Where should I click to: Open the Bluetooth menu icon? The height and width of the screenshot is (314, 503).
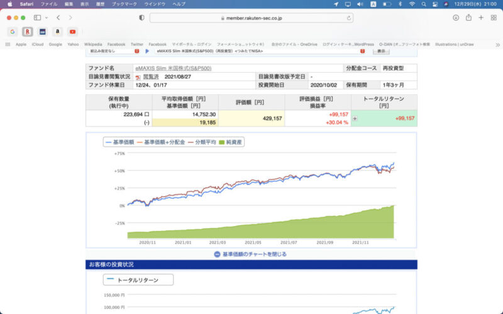pyautogui.click(x=400, y=4)
